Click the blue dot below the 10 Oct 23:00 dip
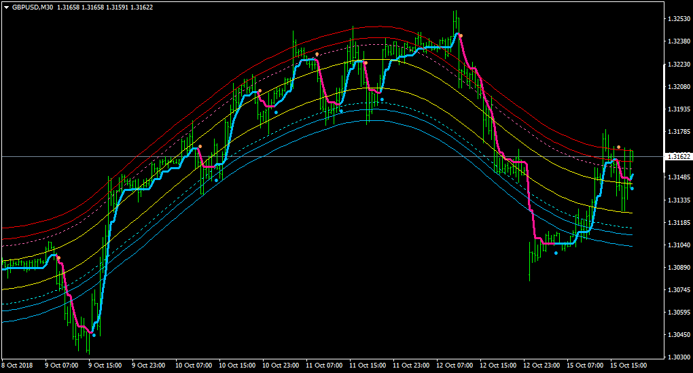This screenshot has height=373, width=693. coord(277,112)
